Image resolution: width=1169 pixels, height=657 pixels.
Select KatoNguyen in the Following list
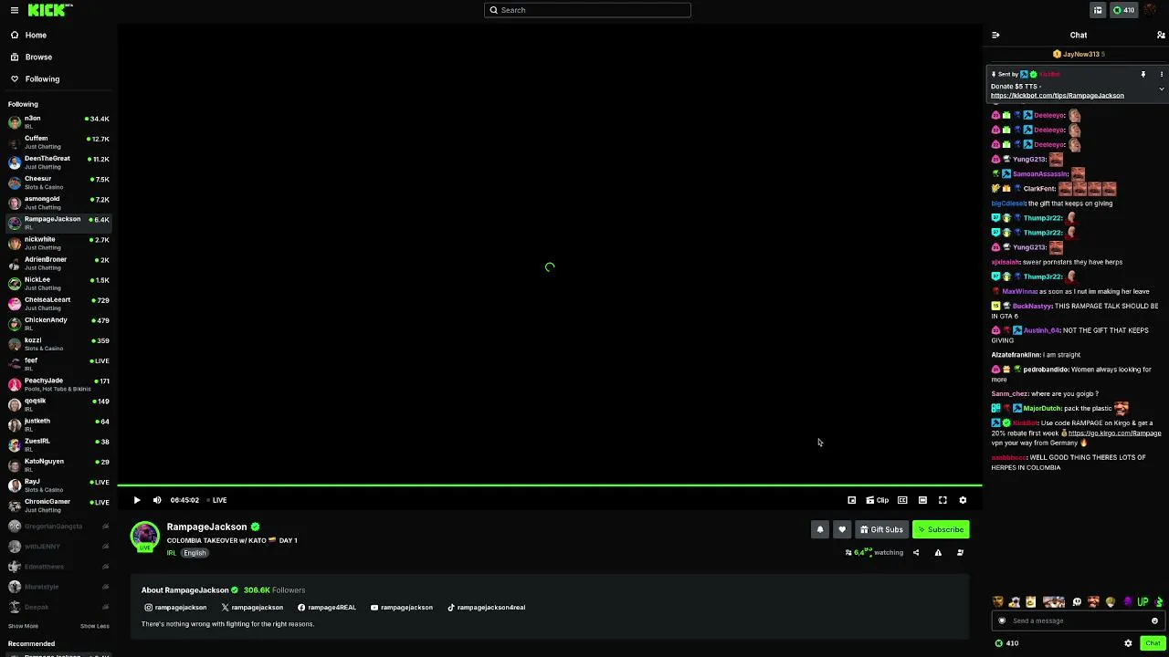(58, 464)
